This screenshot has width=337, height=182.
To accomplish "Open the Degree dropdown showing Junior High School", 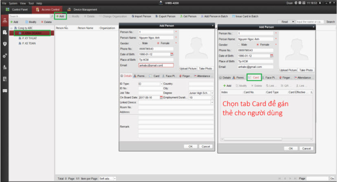I will coord(212,93).
